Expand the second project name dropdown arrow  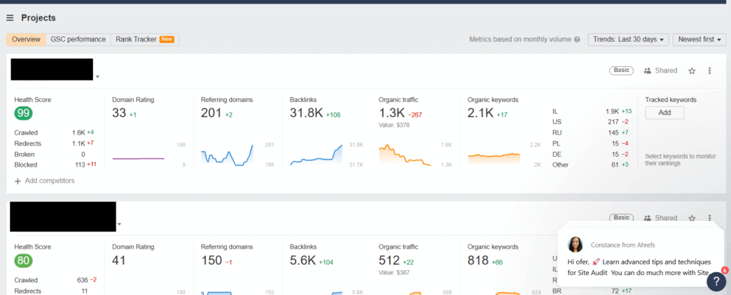click(x=119, y=224)
